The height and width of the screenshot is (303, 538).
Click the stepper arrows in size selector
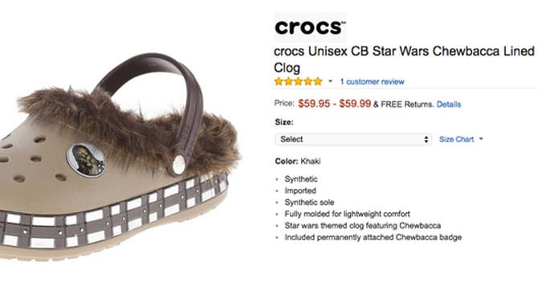(x=426, y=140)
